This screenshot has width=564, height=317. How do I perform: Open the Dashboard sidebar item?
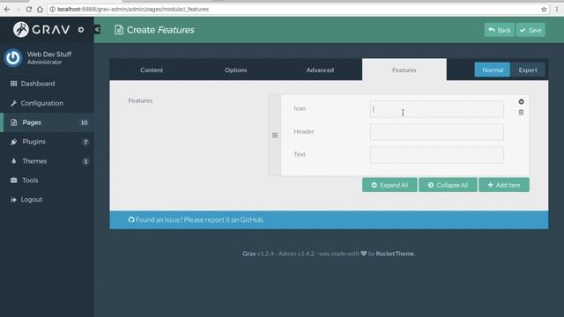(x=47, y=84)
